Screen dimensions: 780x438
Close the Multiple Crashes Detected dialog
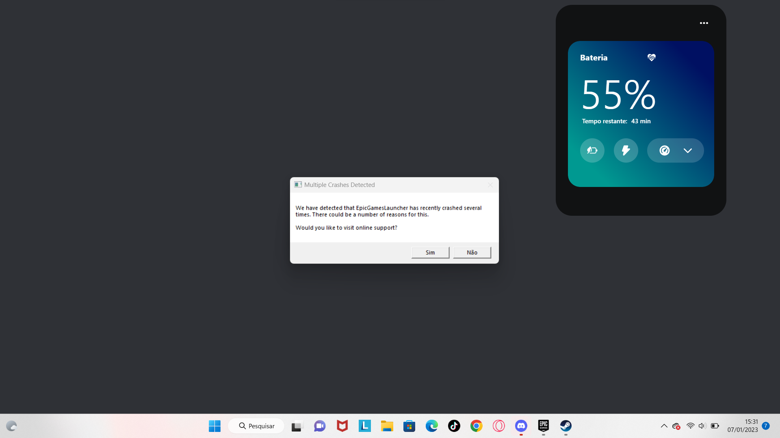pyautogui.click(x=490, y=185)
